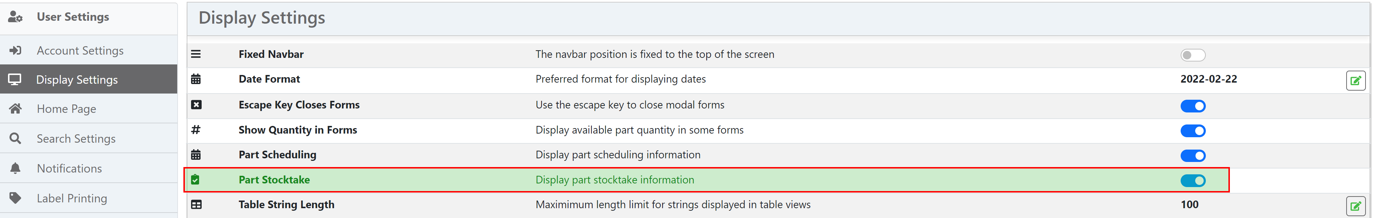Turn off Escape Key Closes Forms
The height and width of the screenshot is (218, 1375).
[x=1193, y=106]
